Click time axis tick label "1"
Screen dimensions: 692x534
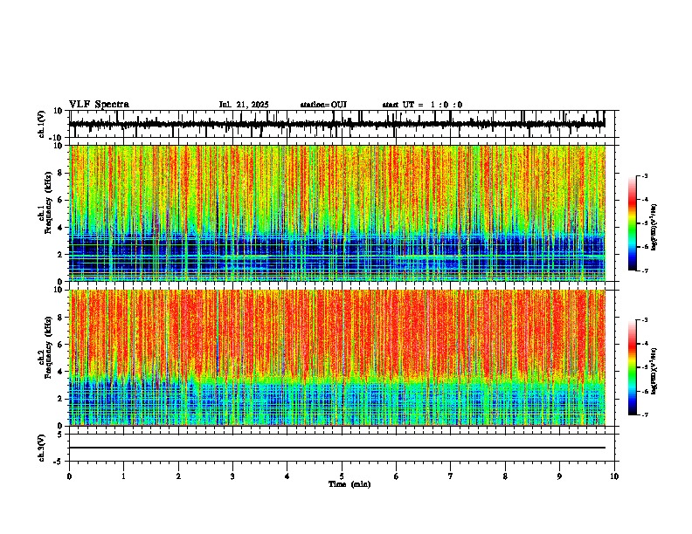tap(123, 476)
